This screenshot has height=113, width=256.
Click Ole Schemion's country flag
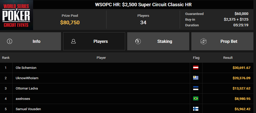196,68
